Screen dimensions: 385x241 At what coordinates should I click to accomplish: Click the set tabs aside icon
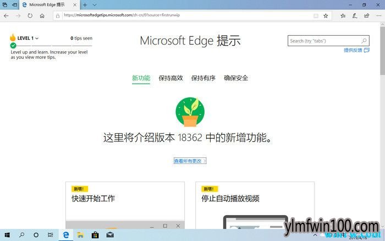tap(15, 4)
